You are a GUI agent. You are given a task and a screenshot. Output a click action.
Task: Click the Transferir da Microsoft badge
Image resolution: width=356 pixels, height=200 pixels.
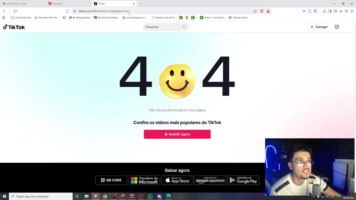coord(144,180)
